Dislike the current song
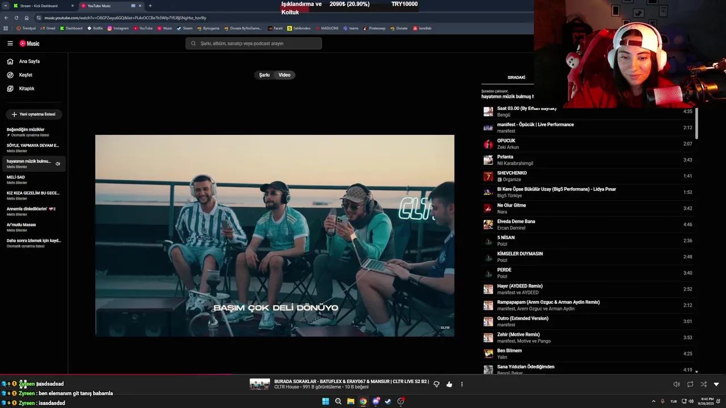Viewport: 726px width, 408px height. click(x=436, y=384)
